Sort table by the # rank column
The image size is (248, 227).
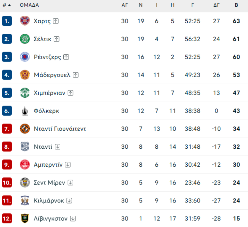pyautogui.click(x=7, y=5)
